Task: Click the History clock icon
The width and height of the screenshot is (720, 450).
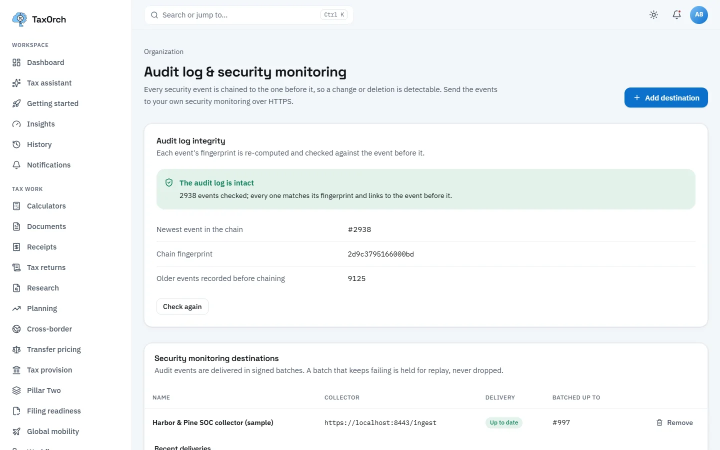Action: [x=16, y=144]
